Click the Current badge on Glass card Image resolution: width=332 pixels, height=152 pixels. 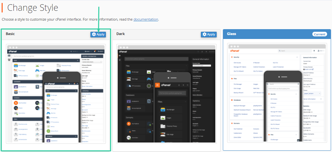(x=320, y=34)
